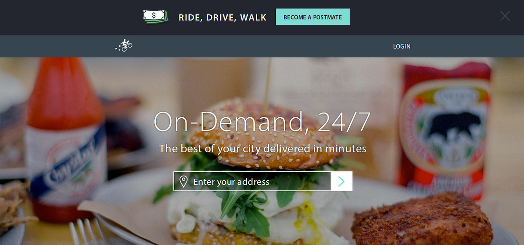Click the hot sauce bottle photo area
524x245 pixels.
coord(65,140)
